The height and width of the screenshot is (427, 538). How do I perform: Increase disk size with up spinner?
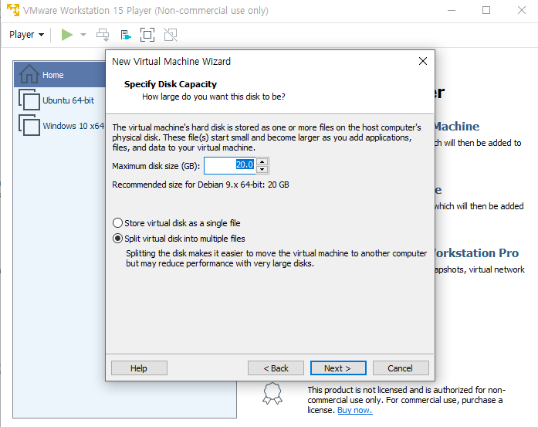262,161
